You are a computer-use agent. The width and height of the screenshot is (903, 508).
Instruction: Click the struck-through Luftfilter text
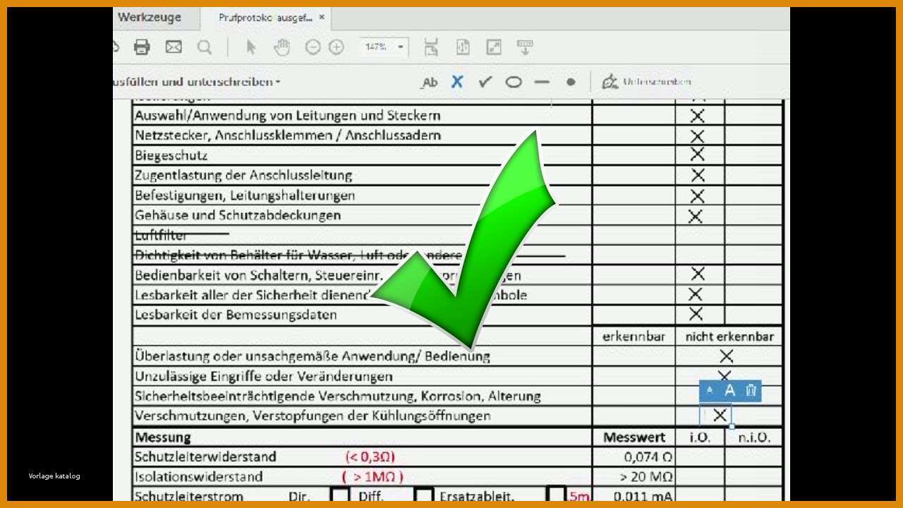161,235
